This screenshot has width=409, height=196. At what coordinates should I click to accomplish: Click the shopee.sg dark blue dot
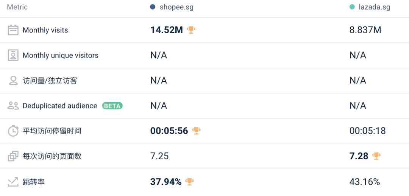[153, 7]
